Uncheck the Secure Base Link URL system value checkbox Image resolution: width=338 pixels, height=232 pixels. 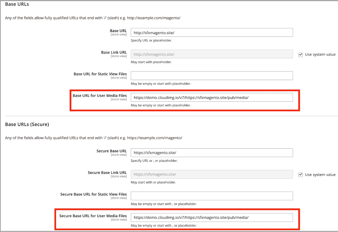click(300, 175)
